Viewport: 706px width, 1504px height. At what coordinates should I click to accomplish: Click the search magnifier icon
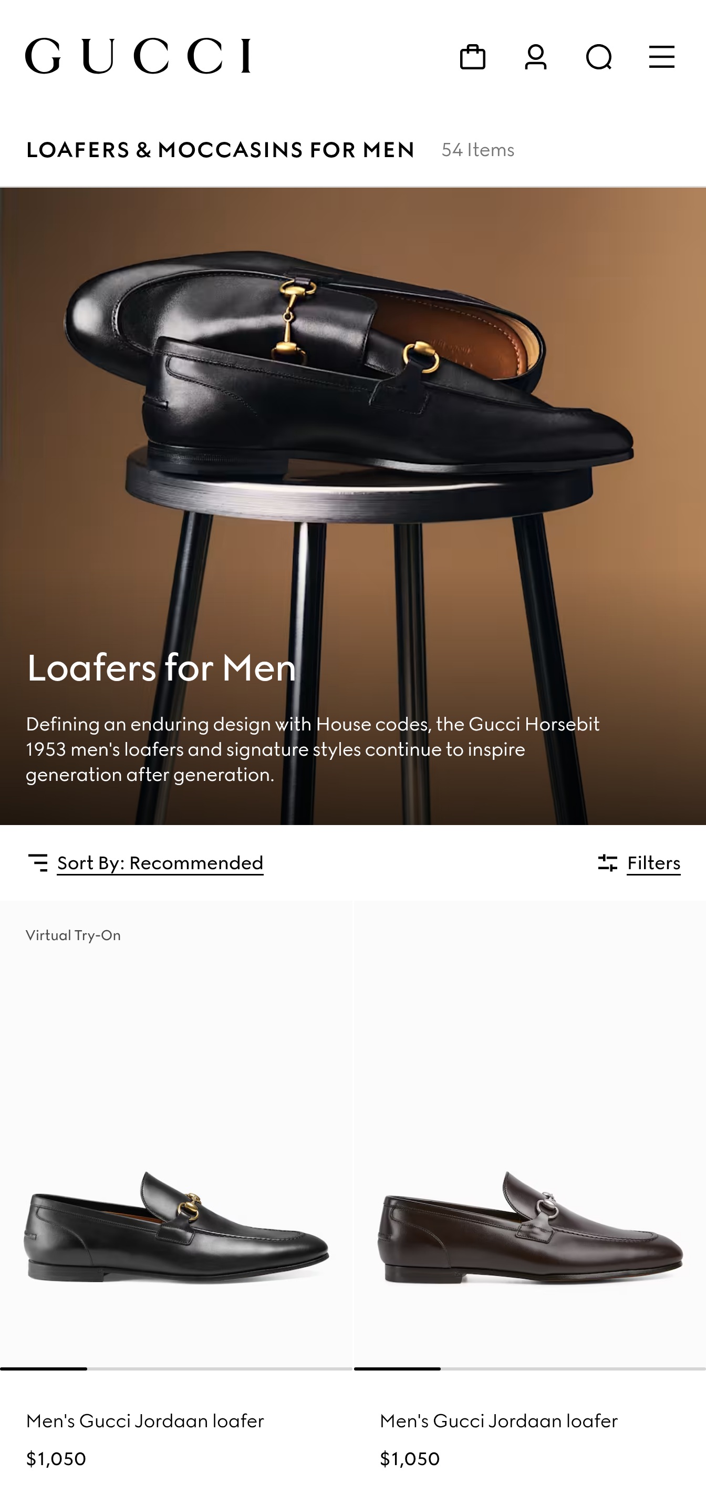coord(599,57)
